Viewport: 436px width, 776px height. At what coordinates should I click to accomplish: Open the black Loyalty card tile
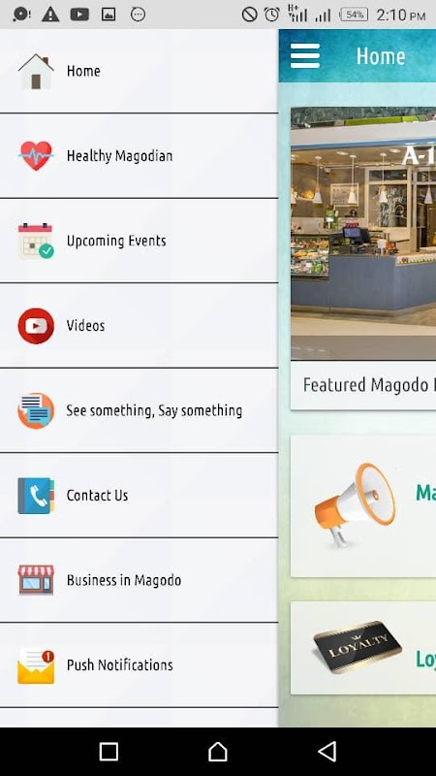pyautogui.click(x=362, y=648)
